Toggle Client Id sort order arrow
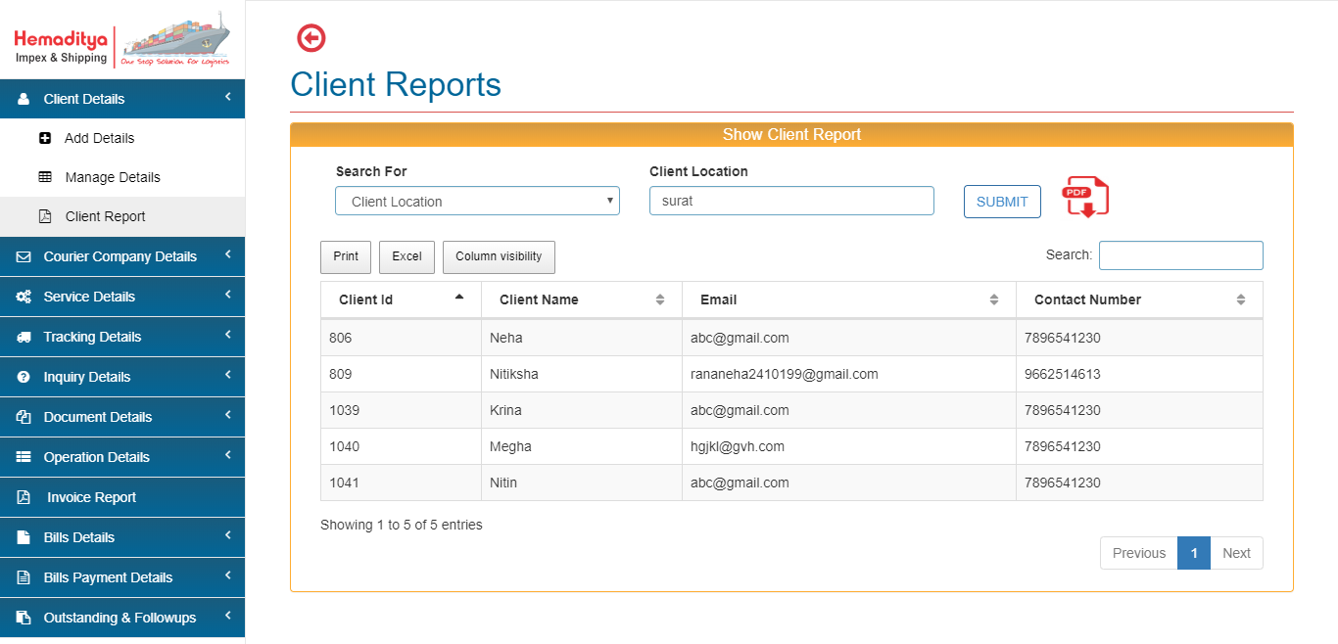Image resolution: width=1338 pixels, height=644 pixels. click(x=459, y=299)
